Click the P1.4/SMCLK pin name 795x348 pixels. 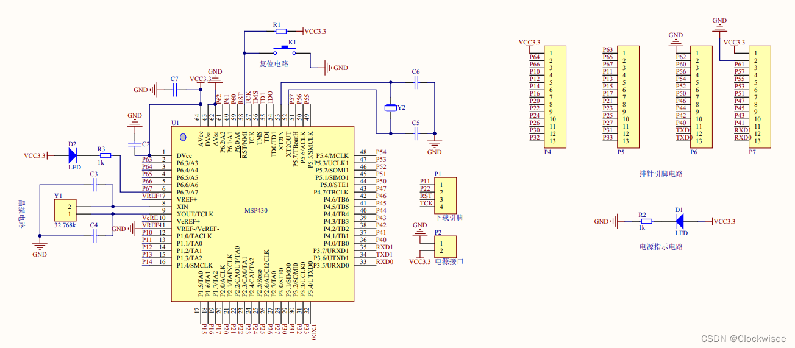pos(194,265)
